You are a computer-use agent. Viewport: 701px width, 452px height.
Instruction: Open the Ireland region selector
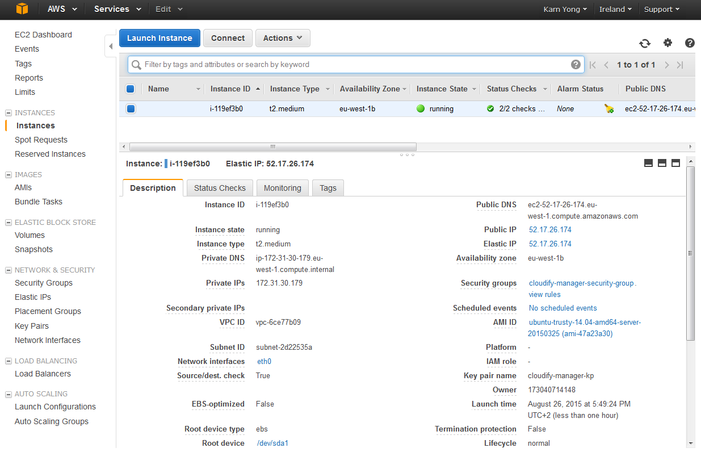pyautogui.click(x=616, y=9)
